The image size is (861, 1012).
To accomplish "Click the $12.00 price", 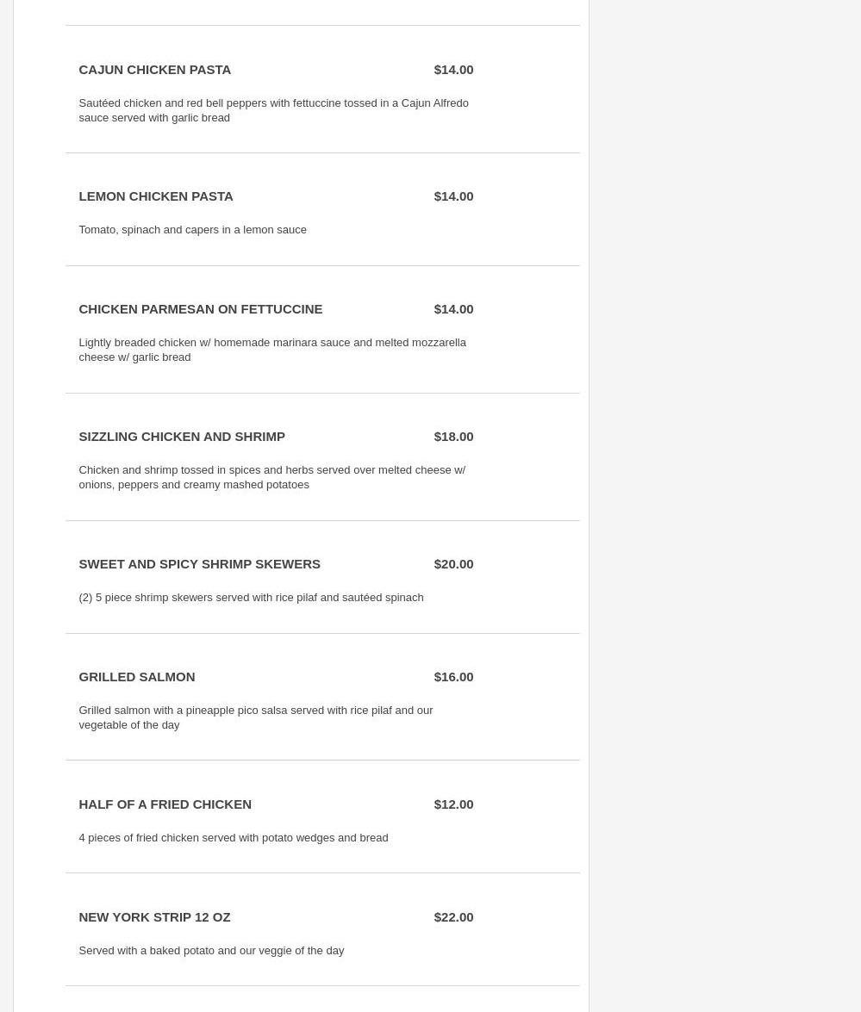I will [x=453, y=804].
